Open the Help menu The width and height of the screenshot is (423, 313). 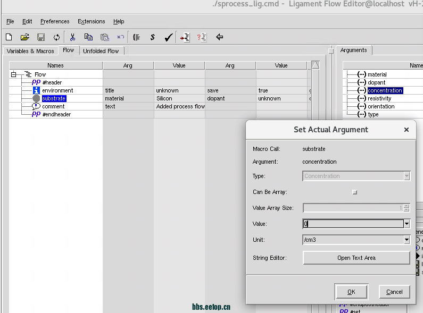(x=119, y=21)
